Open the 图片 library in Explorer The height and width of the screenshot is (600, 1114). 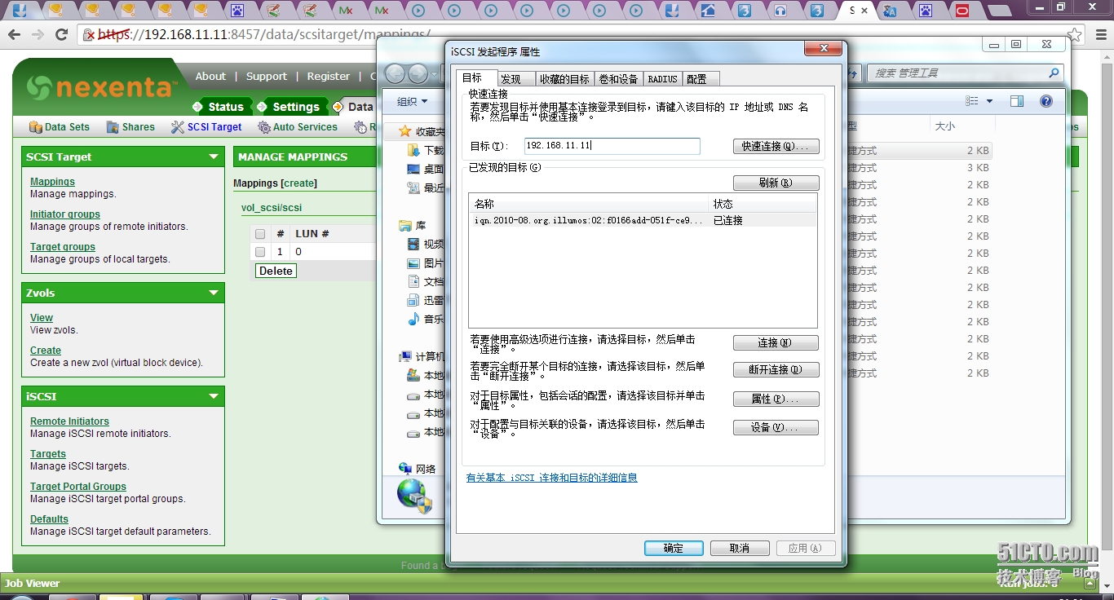(x=426, y=263)
